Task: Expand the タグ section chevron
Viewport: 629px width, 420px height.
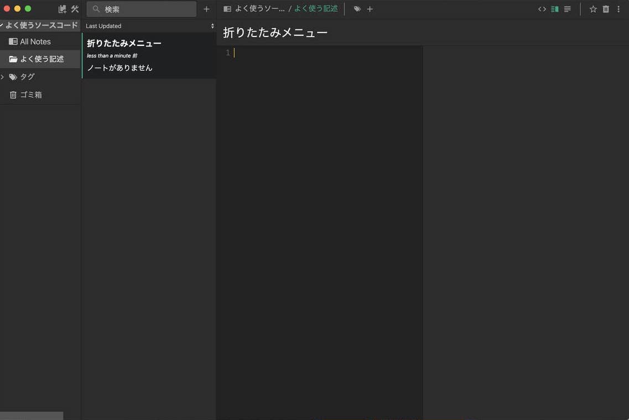Action: point(2,76)
